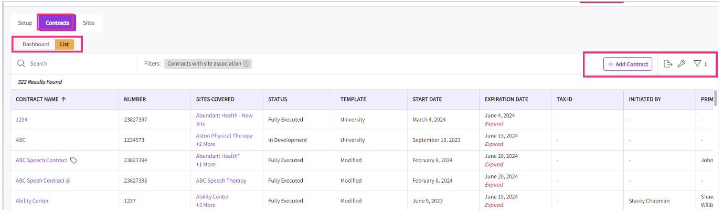Open the funnel filter icon
This screenshot has height=212, width=723.
[x=697, y=64]
